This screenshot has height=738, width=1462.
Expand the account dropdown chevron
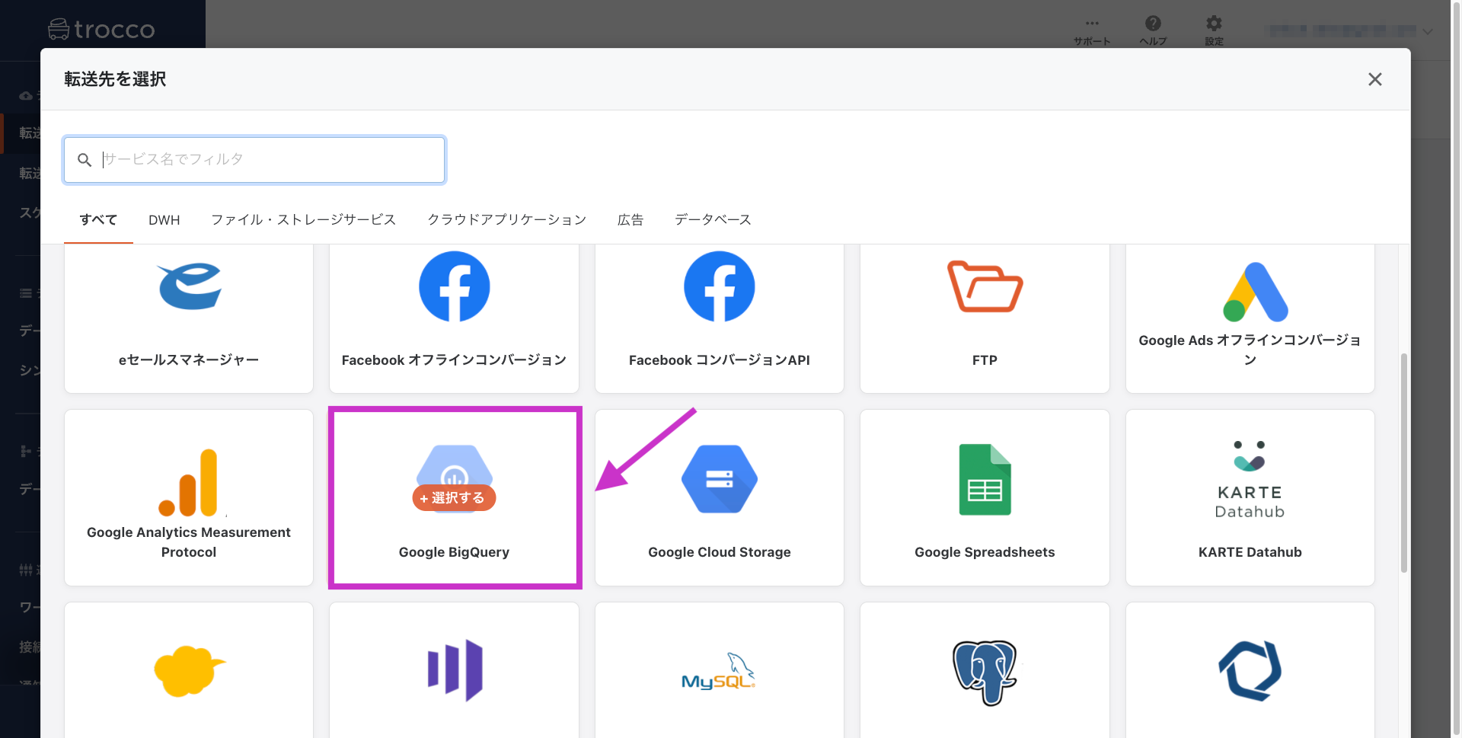[1428, 31]
